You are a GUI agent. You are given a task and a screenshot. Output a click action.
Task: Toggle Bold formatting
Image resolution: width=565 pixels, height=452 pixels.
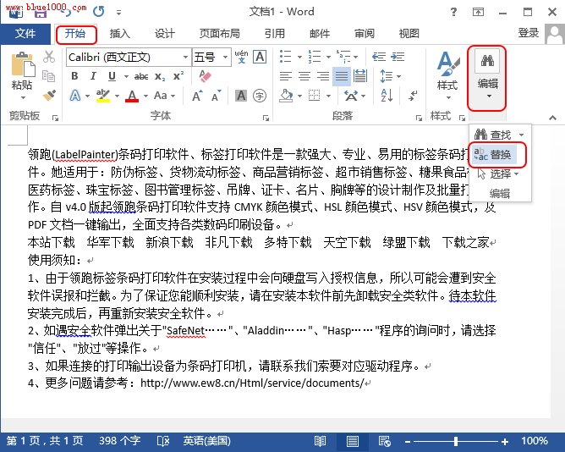coord(74,76)
